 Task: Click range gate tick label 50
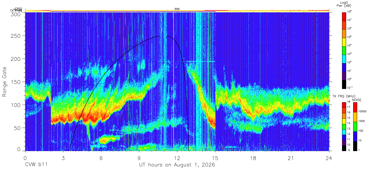[x=18, y=128]
